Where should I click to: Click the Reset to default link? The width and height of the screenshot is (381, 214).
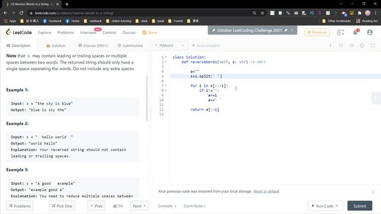[x=266, y=191]
